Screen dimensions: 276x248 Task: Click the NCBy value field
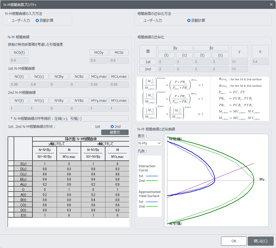[x=59, y=84]
